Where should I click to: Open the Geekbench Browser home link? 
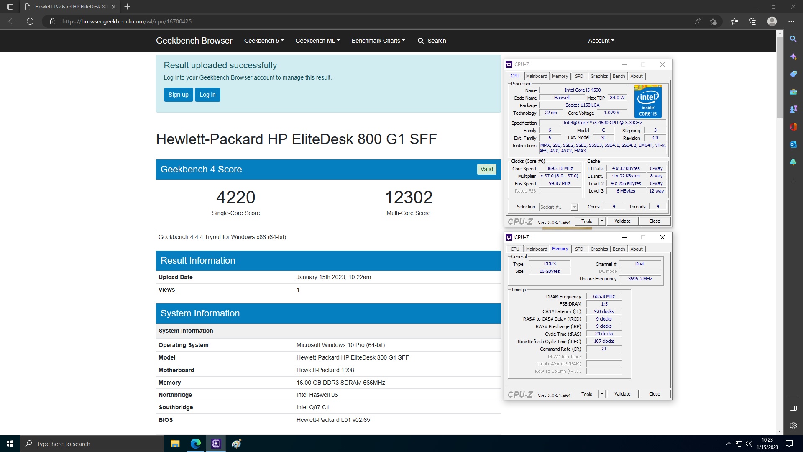point(194,41)
